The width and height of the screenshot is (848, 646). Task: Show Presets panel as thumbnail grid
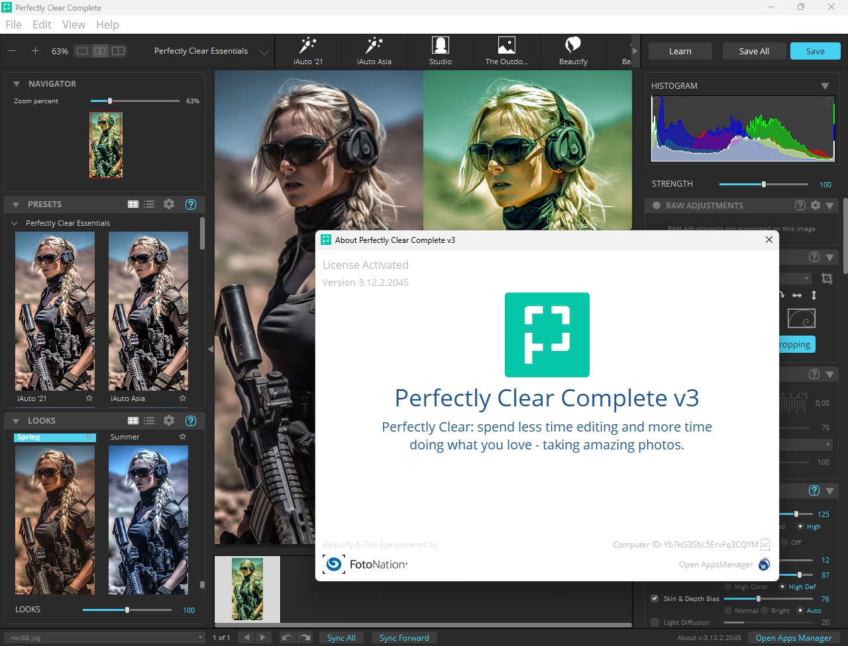pos(133,205)
